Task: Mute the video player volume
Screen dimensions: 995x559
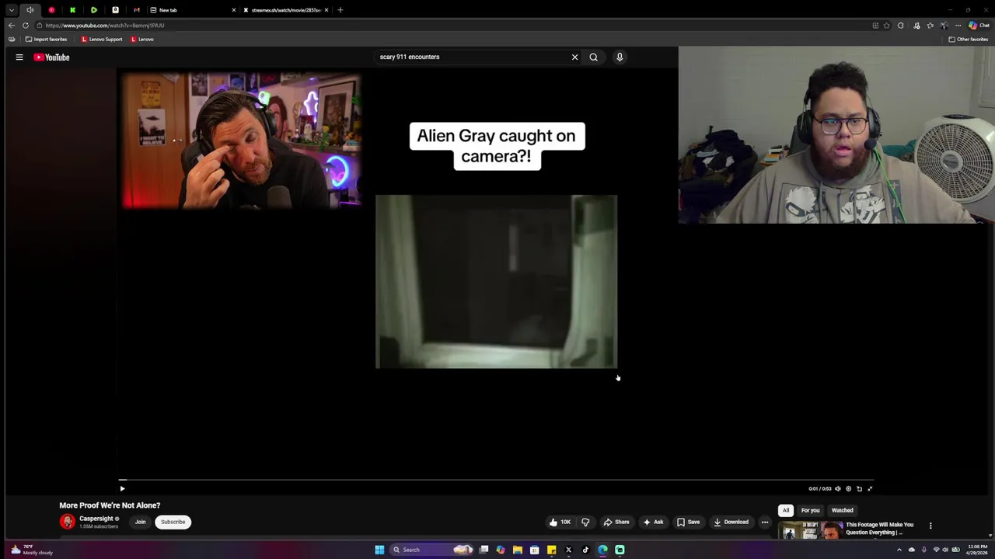Action: pos(838,488)
